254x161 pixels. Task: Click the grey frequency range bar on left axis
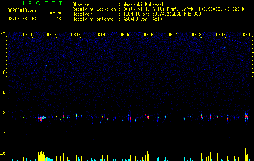point(8,115)
